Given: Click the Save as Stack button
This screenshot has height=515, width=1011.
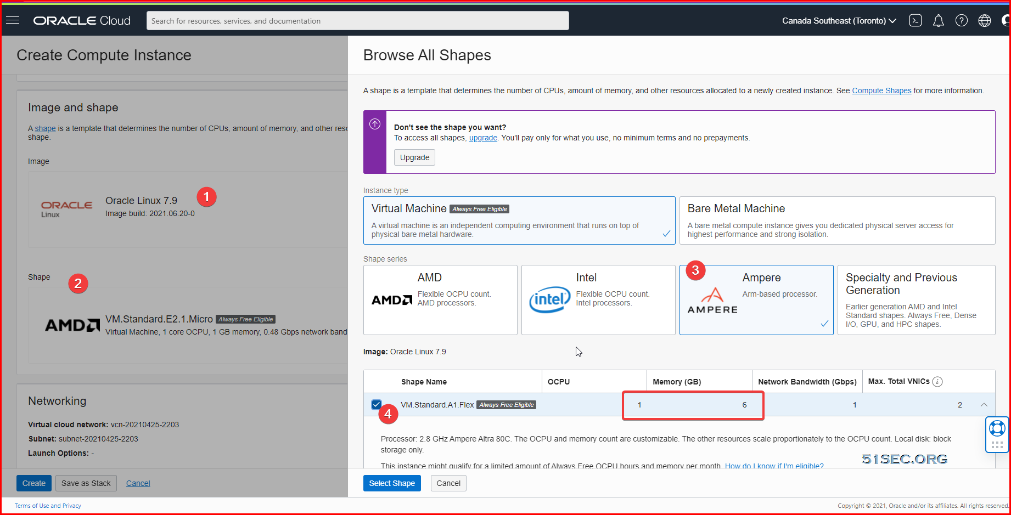Looking at the screenshot, I should click(86, 483).
